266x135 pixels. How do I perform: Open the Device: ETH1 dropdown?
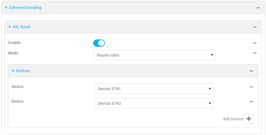point(154,89)
